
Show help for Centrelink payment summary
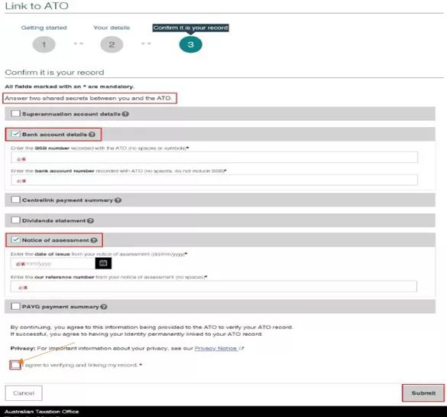tap(118, 200)
